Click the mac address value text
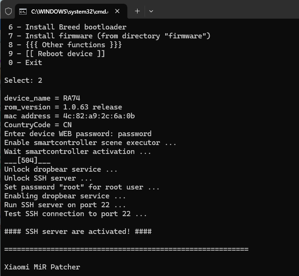Image resolution: width=299 pixels, height=276 pixels. pyautogui.click(x=99, y=116)
